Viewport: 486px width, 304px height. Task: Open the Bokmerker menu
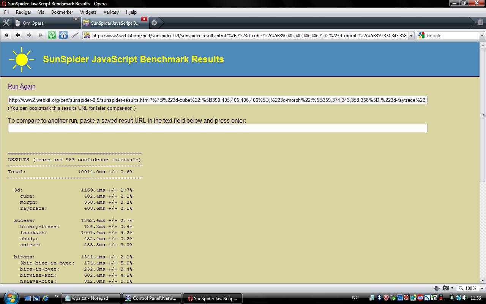[62, 12]
